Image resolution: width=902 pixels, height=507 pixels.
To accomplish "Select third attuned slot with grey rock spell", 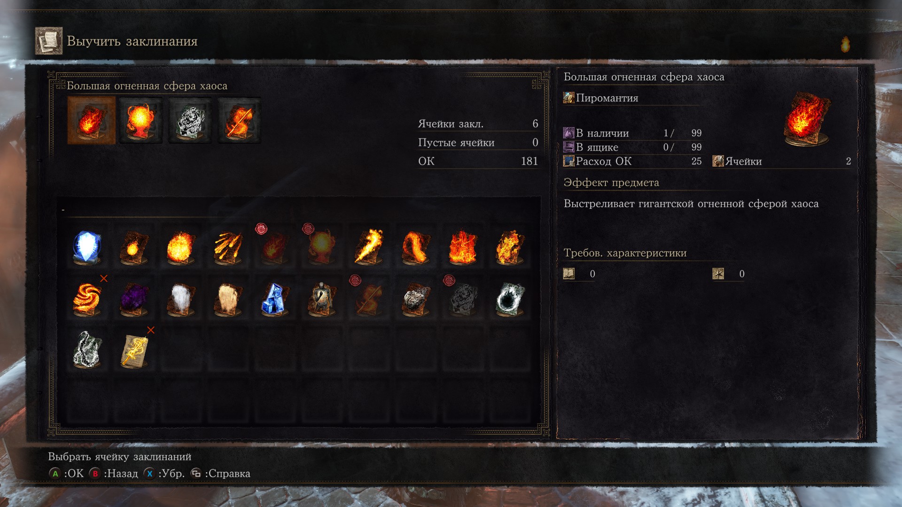I will point(190,120).
